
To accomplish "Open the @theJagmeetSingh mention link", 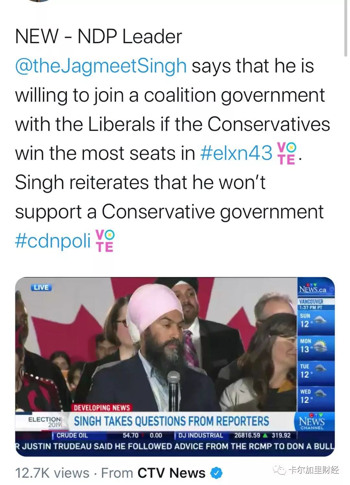I will click(x=101, y=66).
